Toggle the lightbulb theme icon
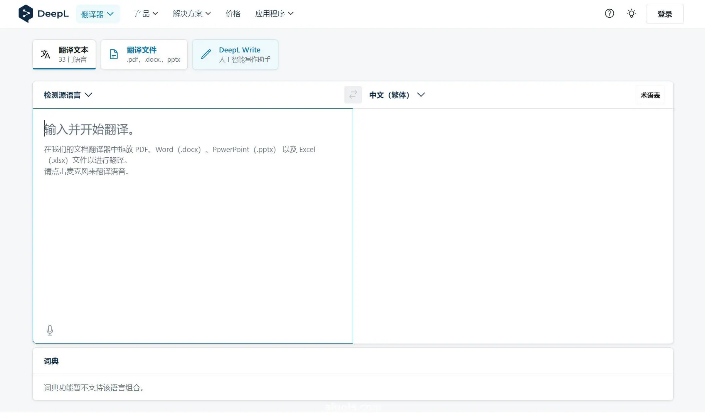 coord(631,13)
